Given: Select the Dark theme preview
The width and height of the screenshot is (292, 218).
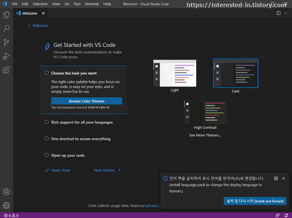Looking at the screenshot, I should (236, 73).
